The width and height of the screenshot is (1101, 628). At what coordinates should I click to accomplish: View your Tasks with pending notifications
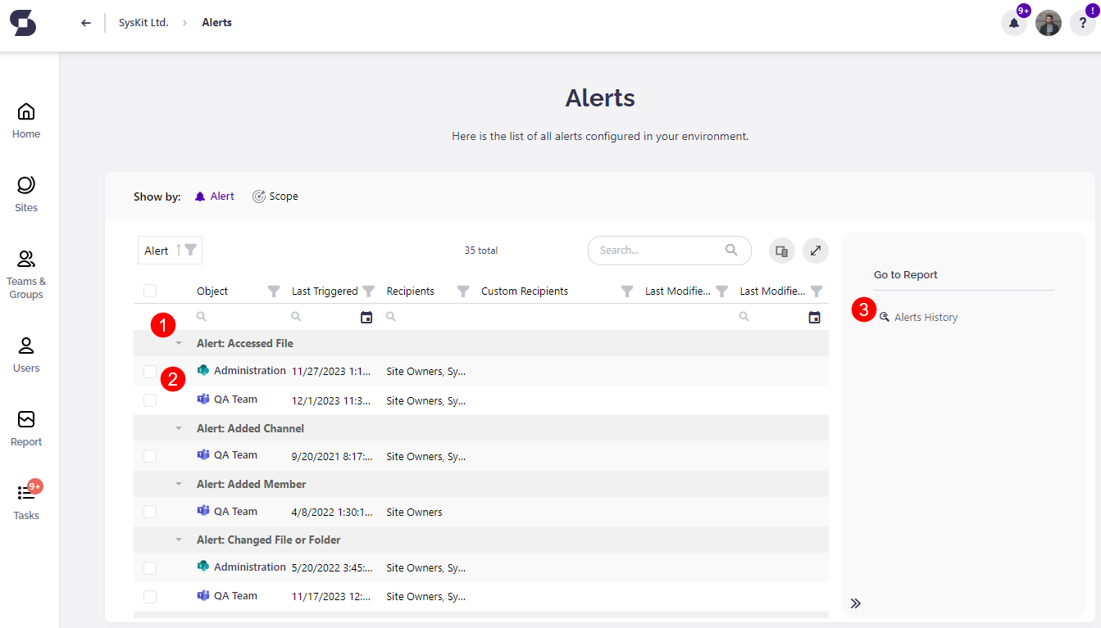[25, 500]
